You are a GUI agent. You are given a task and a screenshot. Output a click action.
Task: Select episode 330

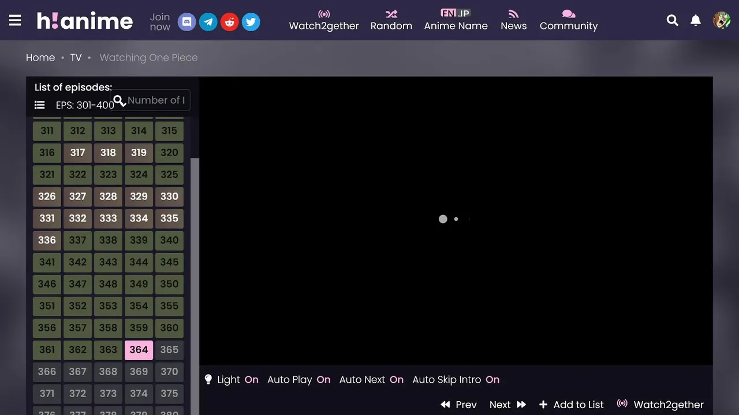pos(169,197)
